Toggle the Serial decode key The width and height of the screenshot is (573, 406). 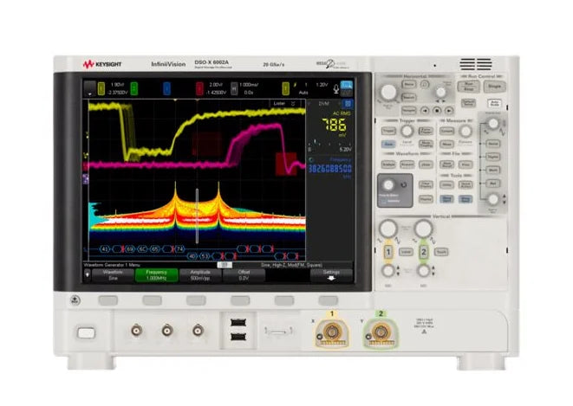tap(493, 144)
